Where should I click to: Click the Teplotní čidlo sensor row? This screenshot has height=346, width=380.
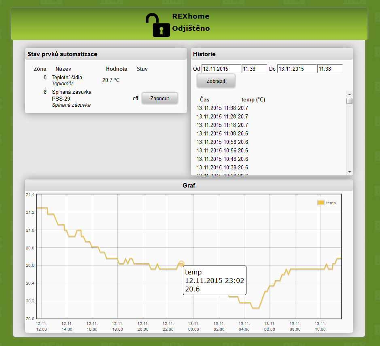tap(67, 77)
